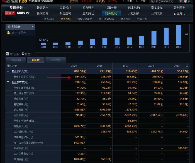This screenshot has height=163, width=195.
Task: Click the 2008 bar in chart
Action: coord(43,44)
